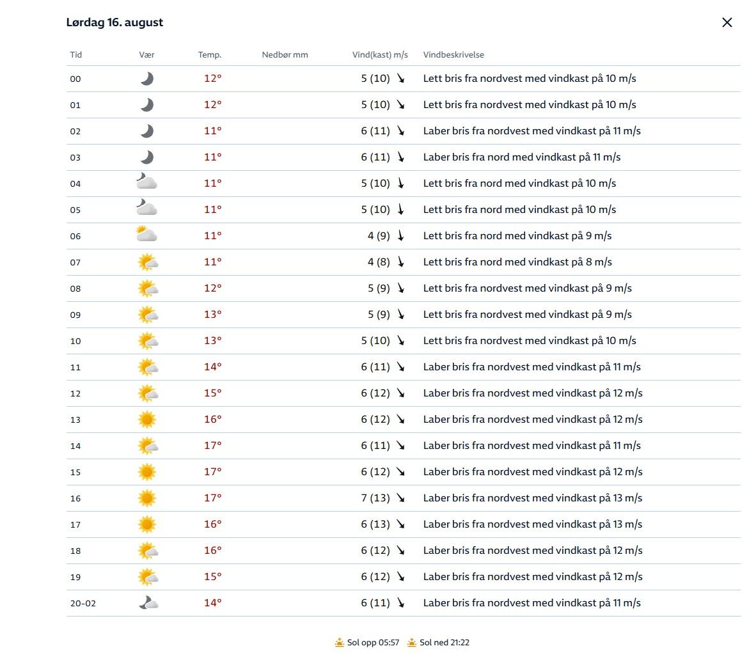Click the clear night moon icon at 00
Viewport: 756px width, 653px height.
pyautogui.click(x=147, y=79)
